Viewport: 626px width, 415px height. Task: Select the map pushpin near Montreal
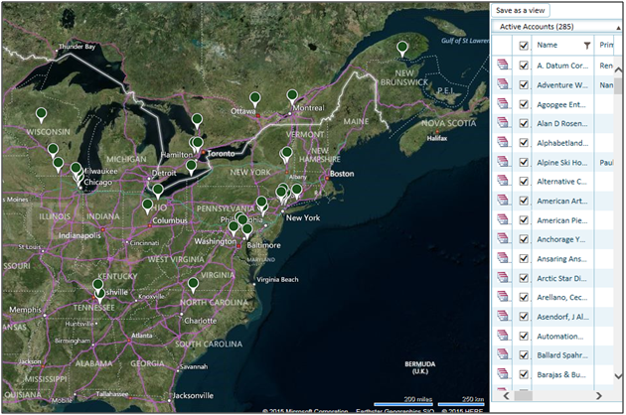(292, 96)
